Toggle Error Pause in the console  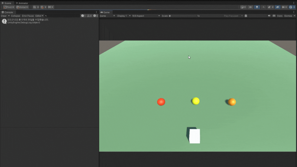point(28,16)
